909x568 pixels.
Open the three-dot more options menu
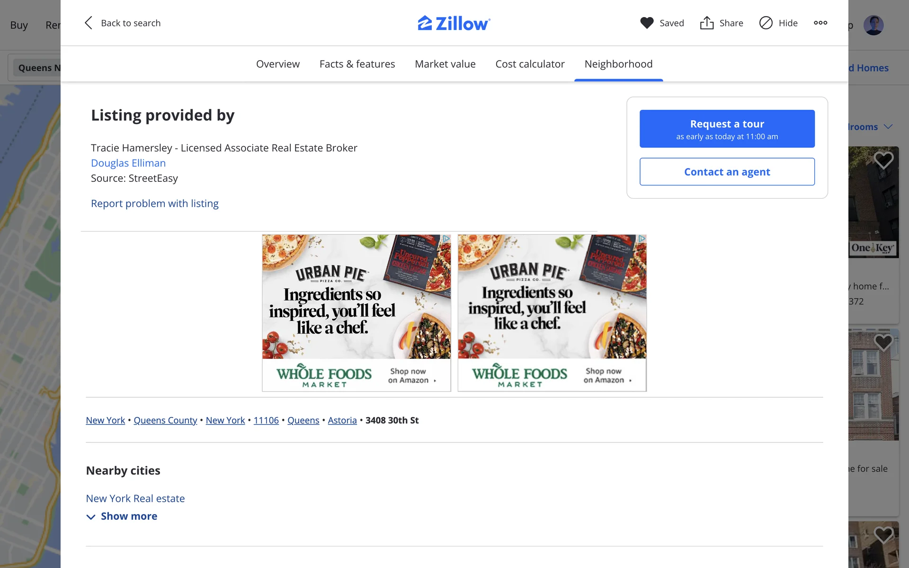[820, 23]
